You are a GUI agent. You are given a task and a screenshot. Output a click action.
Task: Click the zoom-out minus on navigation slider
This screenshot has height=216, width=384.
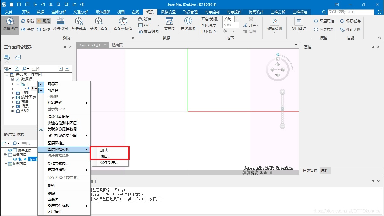[283, 126]
